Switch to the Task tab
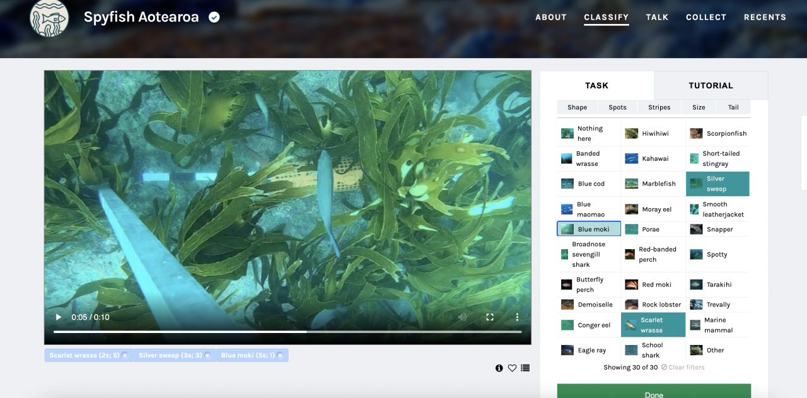 pos(596,85)
